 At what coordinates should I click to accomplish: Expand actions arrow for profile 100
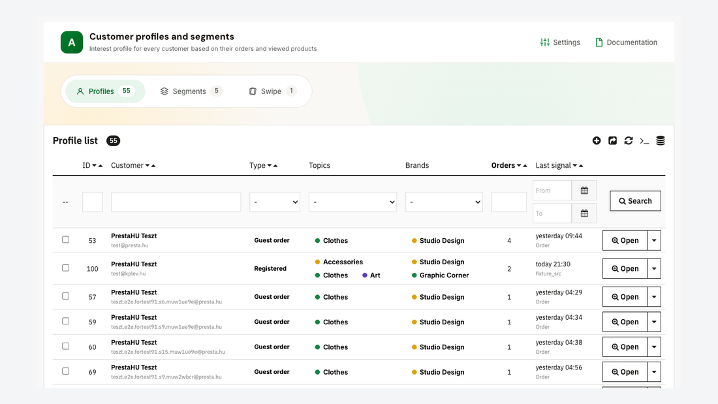coord(654,269)
